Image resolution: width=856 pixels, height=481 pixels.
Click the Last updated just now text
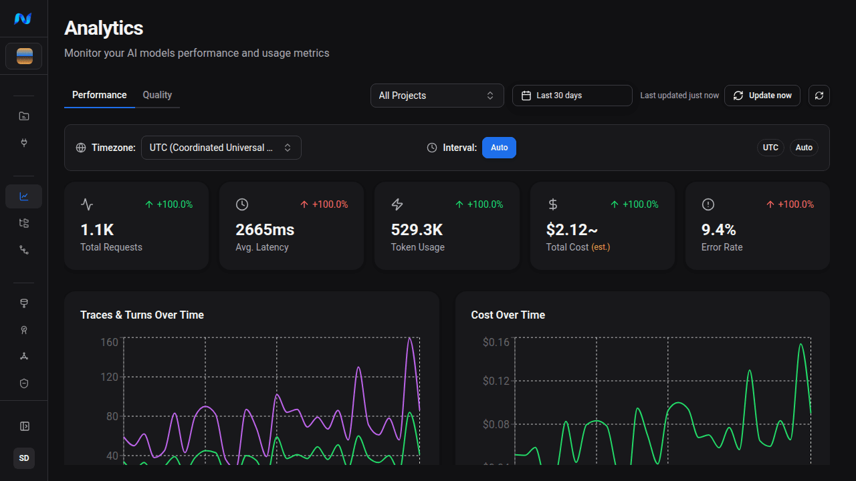pos(679,96)
